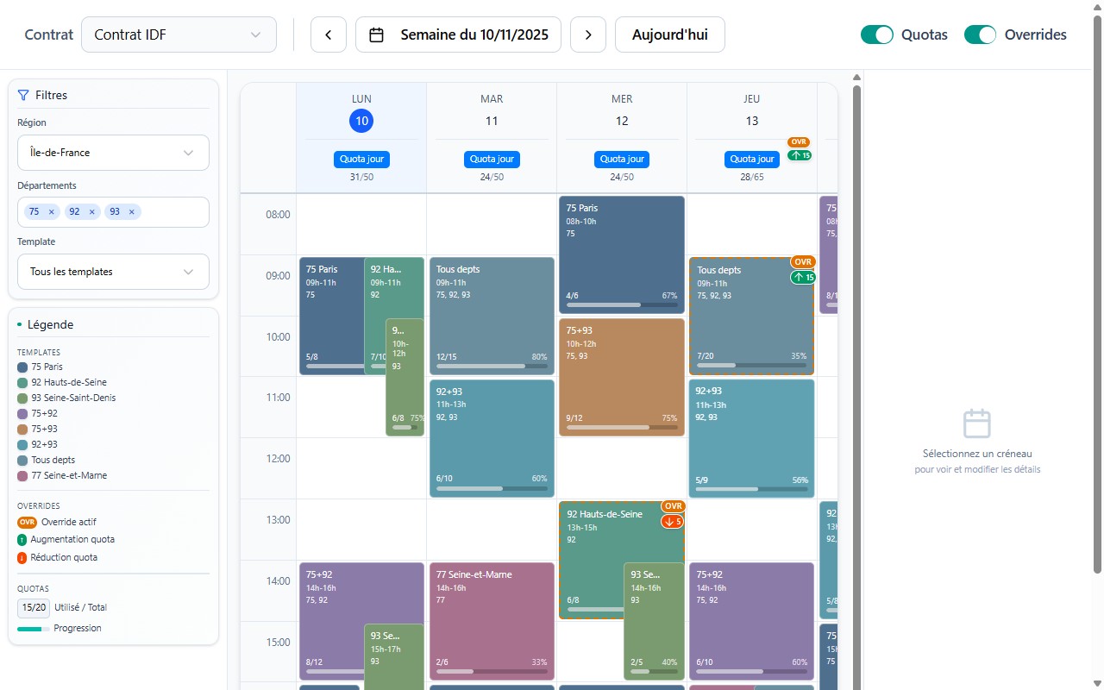The width and height of the screenshot is (1104, 690).
Task: Open Tuesday Tous depts 09h-11h slot
Action: (x=492, y=316)
